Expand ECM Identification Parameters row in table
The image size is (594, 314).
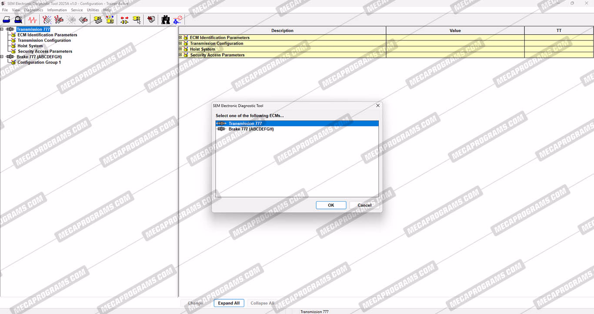[180, 38]
